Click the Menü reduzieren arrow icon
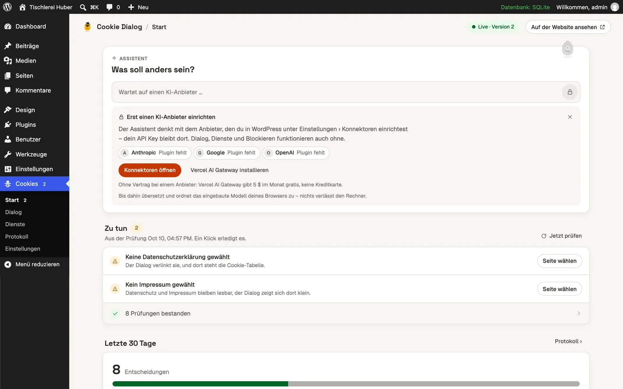Screen dimensions: 623x389 tap(8, 265)
